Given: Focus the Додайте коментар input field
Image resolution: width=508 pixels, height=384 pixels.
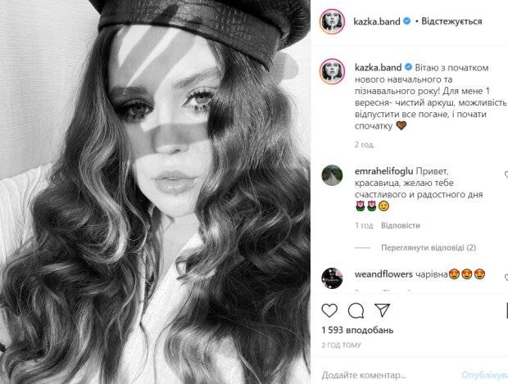Looking at the screenshot, I should [388, 375].
